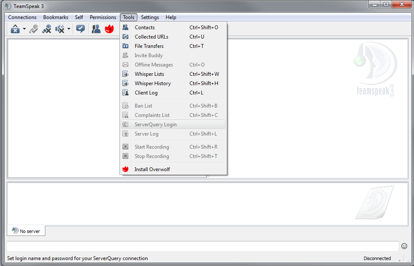
Task: Select Collected URLs from the menu
Action: coord(173,37)
